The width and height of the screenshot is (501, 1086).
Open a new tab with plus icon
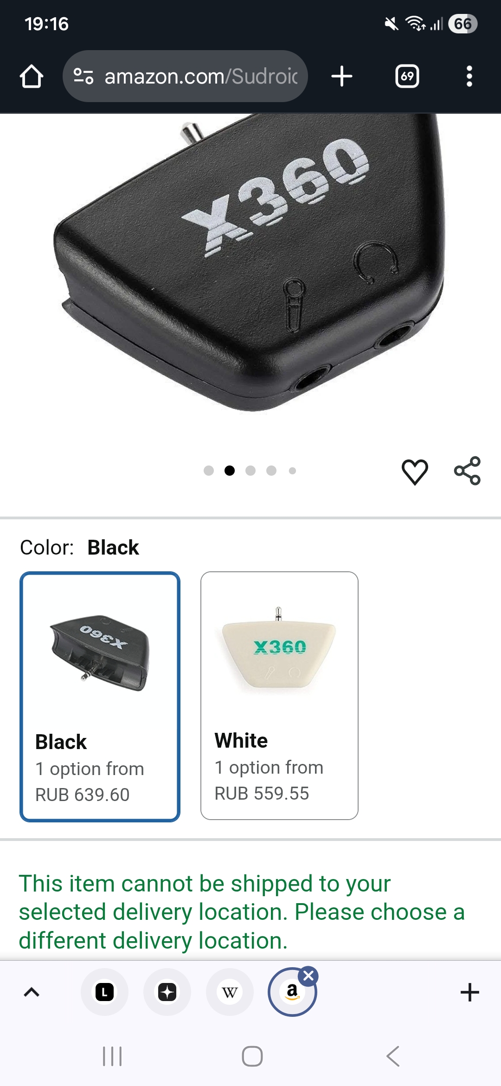(342, 76)
